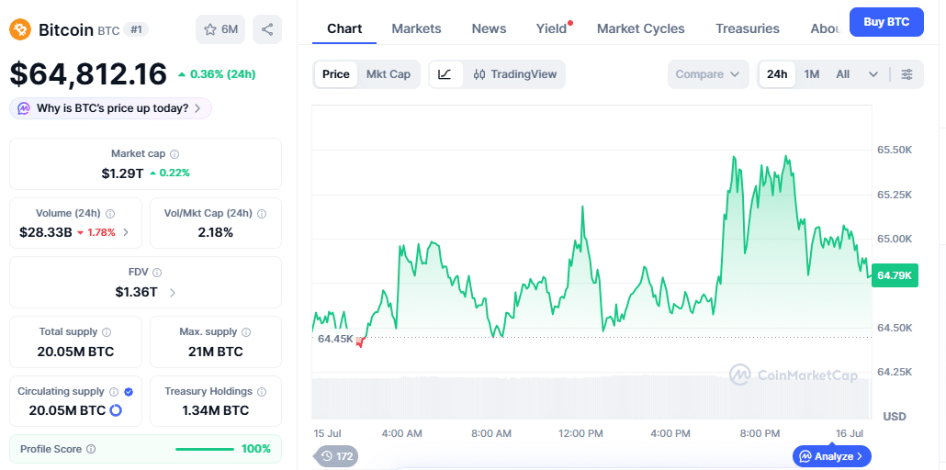The image size is (946, 470).
Task: Expand Volume (24h) details chevron
Action: tap(126, 232)
